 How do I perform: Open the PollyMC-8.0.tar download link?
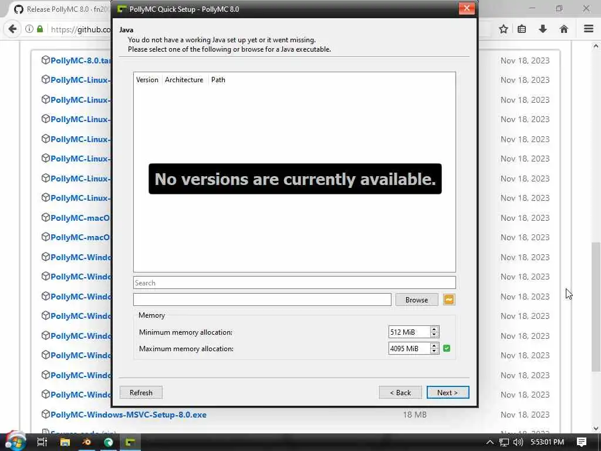click(81, 60)
